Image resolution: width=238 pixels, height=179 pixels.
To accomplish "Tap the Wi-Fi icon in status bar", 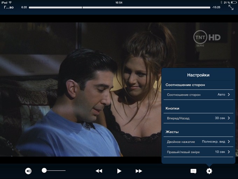I will point(10,2).
